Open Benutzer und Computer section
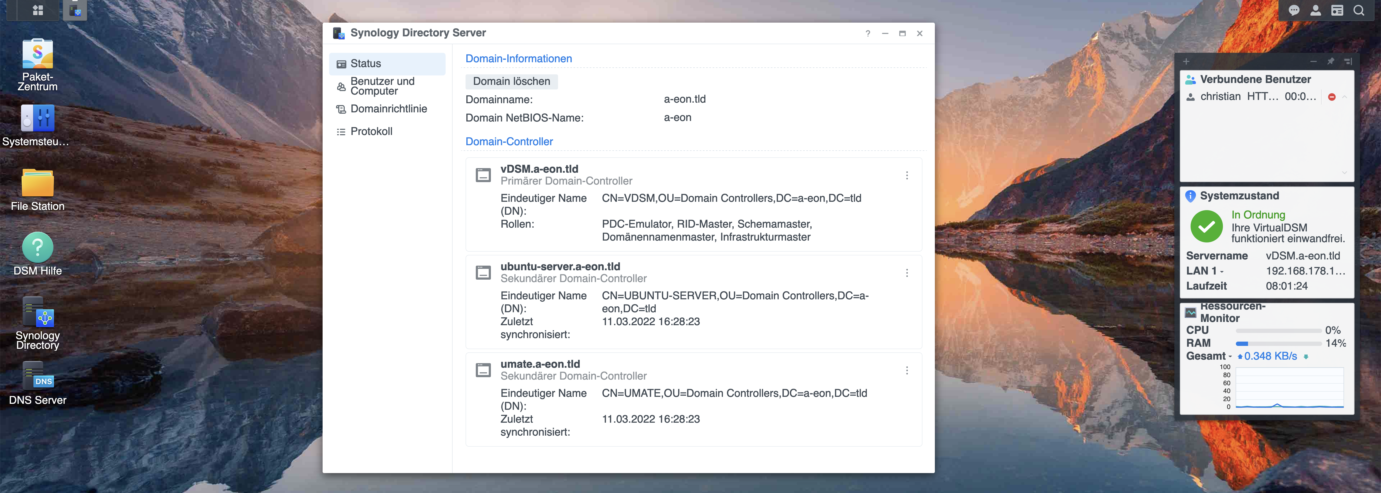 (387, 86)
